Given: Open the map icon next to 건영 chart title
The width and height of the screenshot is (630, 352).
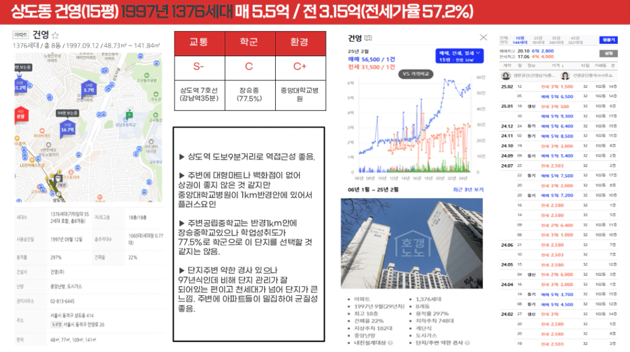Looking at the screenshot, I should (x=368, y=38).
